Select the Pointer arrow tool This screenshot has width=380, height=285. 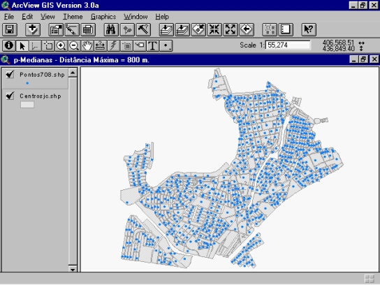tap(22, 45)
